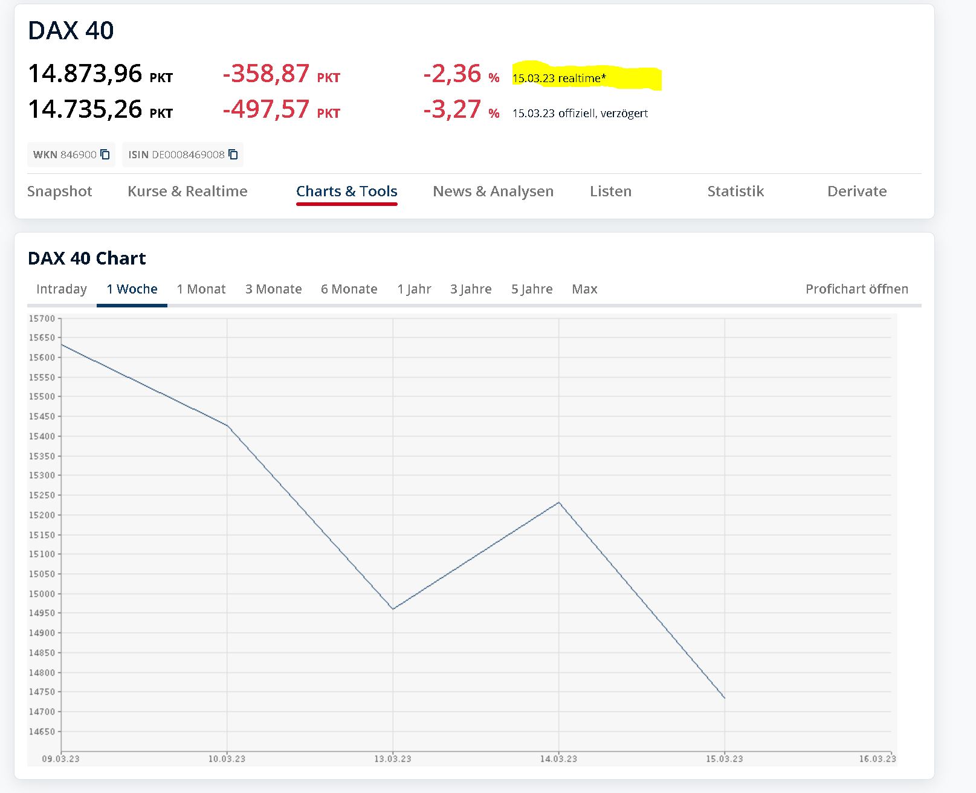
Task: Switch chart to 6 Monate
Action: click(349, 289)
